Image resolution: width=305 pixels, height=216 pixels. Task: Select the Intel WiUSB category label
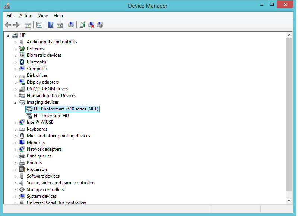click(40, 122)
